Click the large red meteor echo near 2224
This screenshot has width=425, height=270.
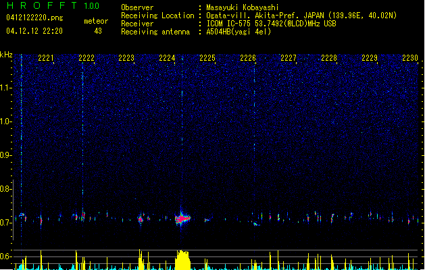click(x=182, y=218)
